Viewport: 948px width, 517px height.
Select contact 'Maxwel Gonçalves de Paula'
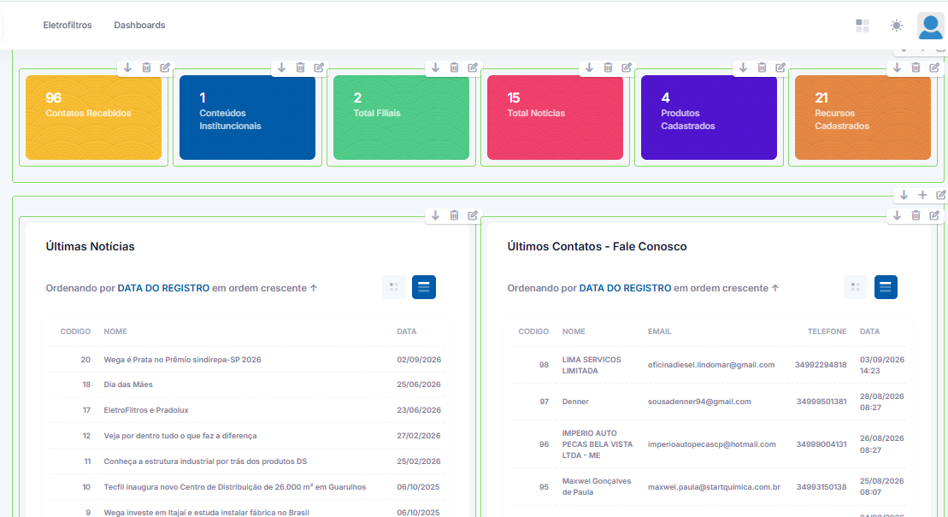[x=596, y=487]
